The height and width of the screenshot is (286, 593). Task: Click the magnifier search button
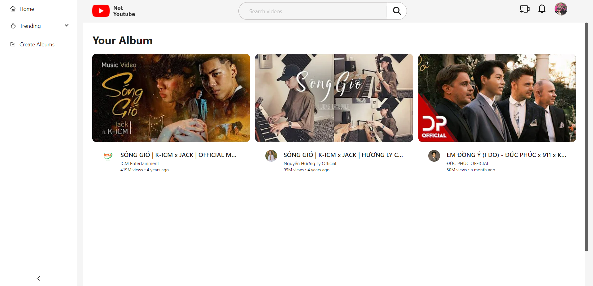tap(397, 11)
